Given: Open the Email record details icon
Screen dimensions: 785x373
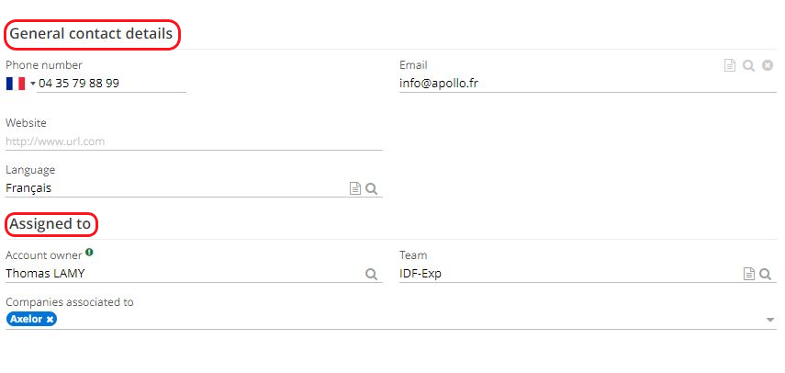Looking at the screenshot, I should pyautogui.click(x=730, y=65).
